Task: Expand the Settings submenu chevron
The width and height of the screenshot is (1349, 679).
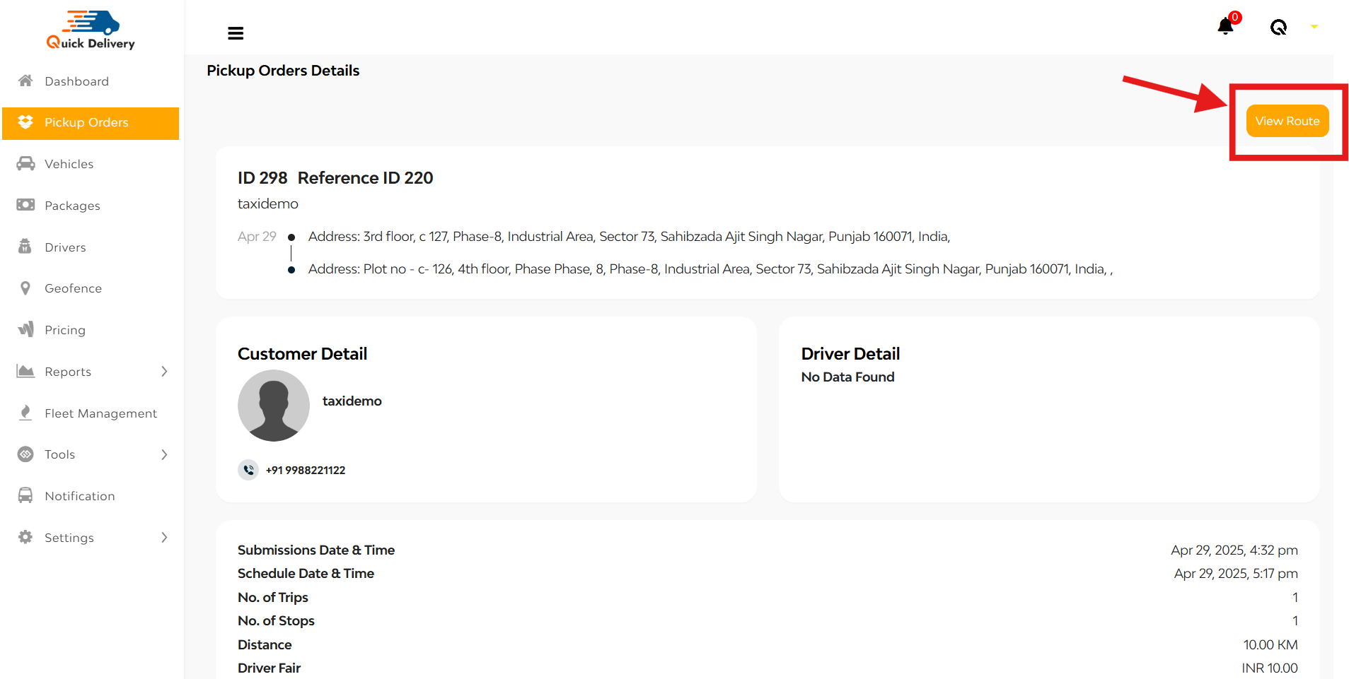Action: click(164, 538)
